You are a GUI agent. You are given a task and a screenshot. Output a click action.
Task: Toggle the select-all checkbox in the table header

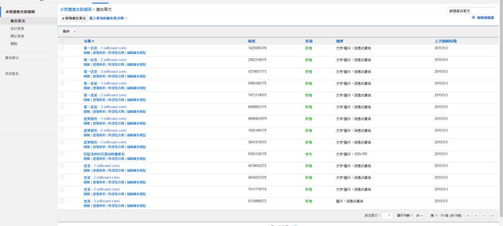tap(62, 41)
